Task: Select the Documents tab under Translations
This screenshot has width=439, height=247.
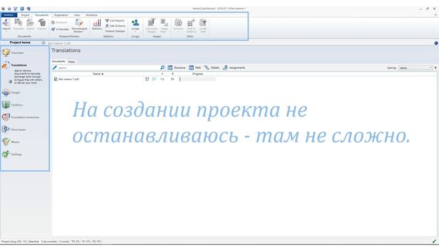Action: (x=58, y=61)
